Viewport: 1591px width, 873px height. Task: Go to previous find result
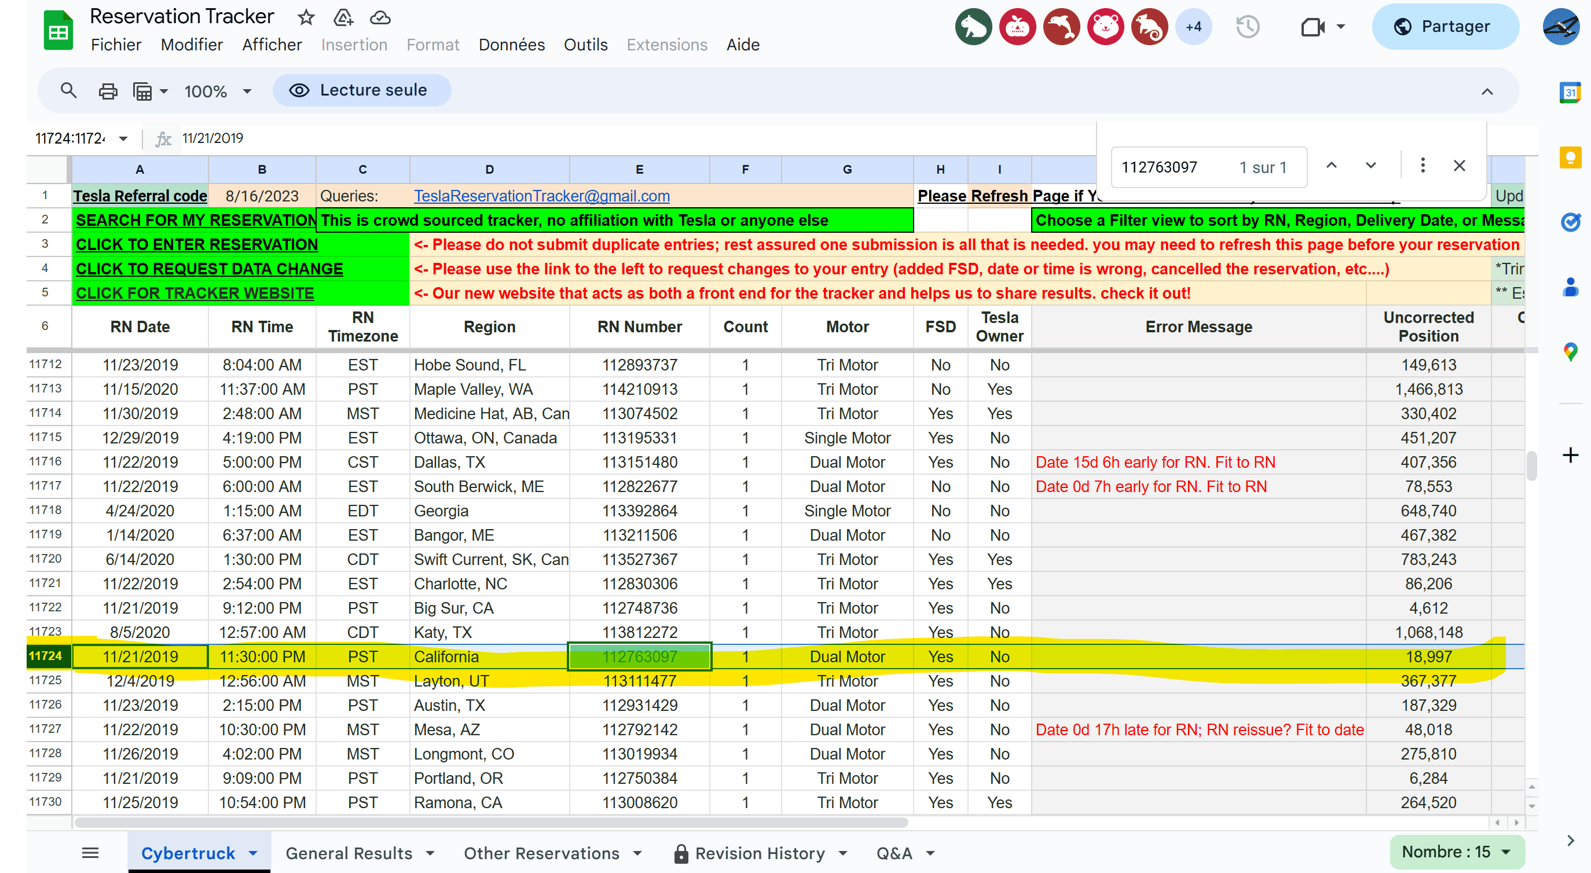point(1332,166)
